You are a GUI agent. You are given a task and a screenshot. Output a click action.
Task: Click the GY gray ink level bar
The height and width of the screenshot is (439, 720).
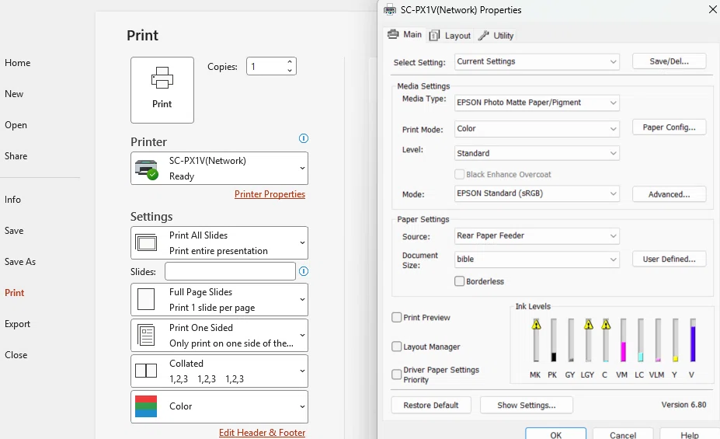(571, 340)
